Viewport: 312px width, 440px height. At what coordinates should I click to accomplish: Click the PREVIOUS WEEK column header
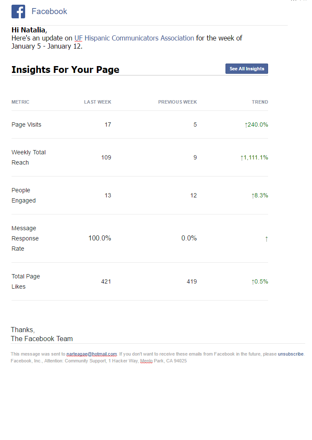tap(177, 102)
